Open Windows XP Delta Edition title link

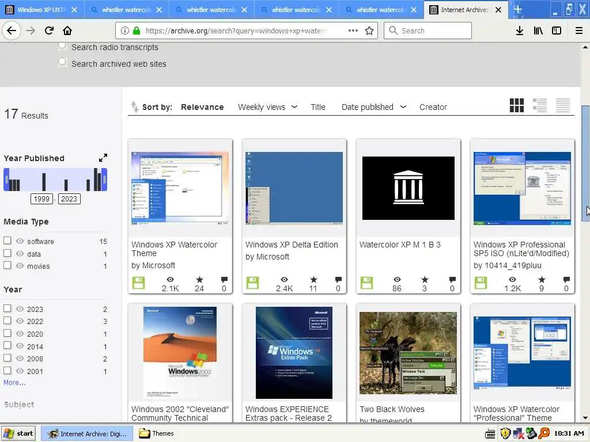coord(292,245)
